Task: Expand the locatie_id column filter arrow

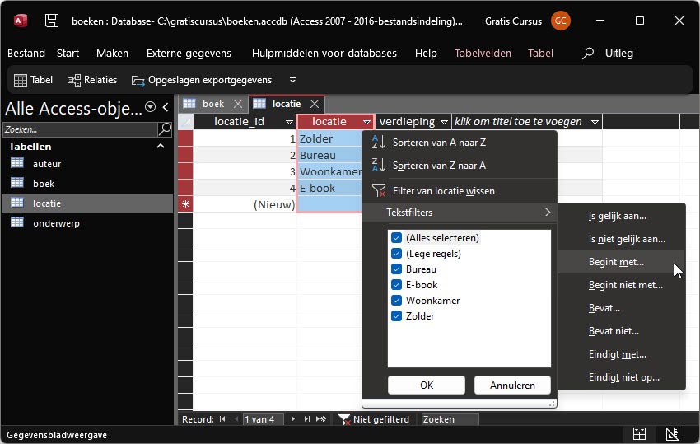Action: coord(289,122)
